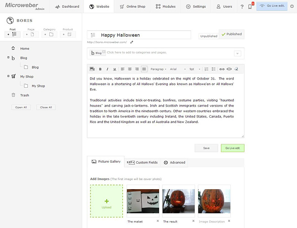Image resolution: width=297 pixels, height=228 pixels.
Task: Select the middle pumpkin thumbnail
Action: 179,201
